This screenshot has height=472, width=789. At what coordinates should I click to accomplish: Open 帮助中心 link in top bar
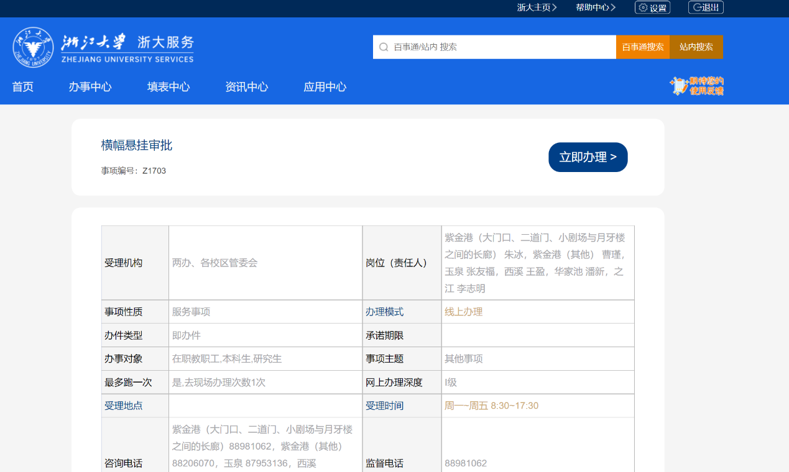click(596, 7)
